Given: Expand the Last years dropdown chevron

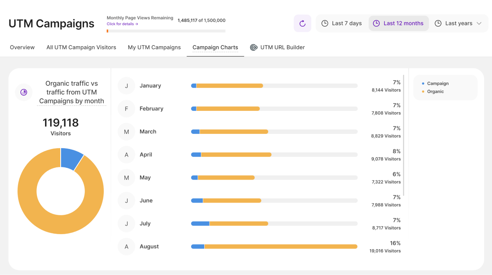Looking at the screenshot, I should pos(479,23).
